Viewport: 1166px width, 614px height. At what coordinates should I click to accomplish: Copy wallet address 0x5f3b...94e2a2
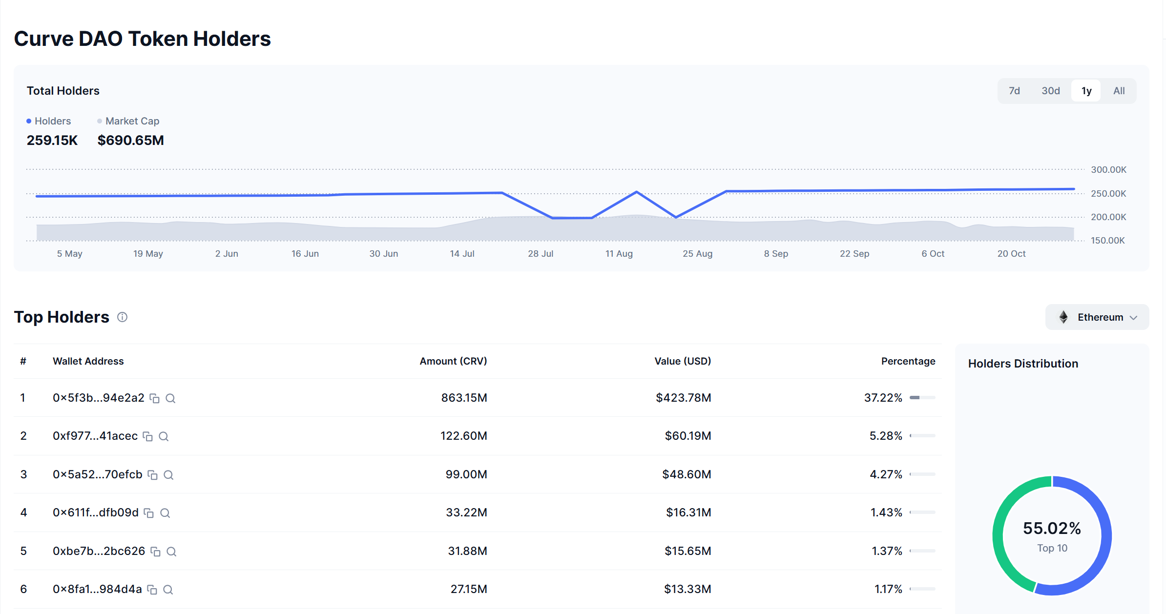(154, 398)
